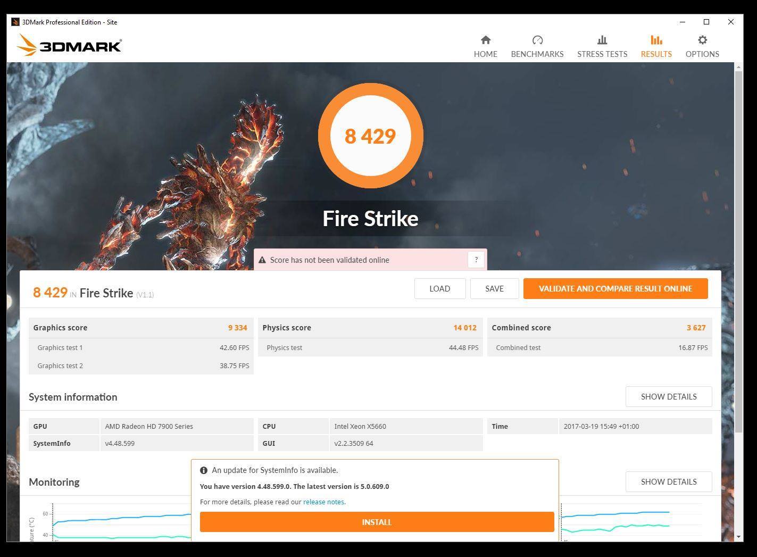
Task: Select Graphics test 1 row
Action: pos(141,347)
